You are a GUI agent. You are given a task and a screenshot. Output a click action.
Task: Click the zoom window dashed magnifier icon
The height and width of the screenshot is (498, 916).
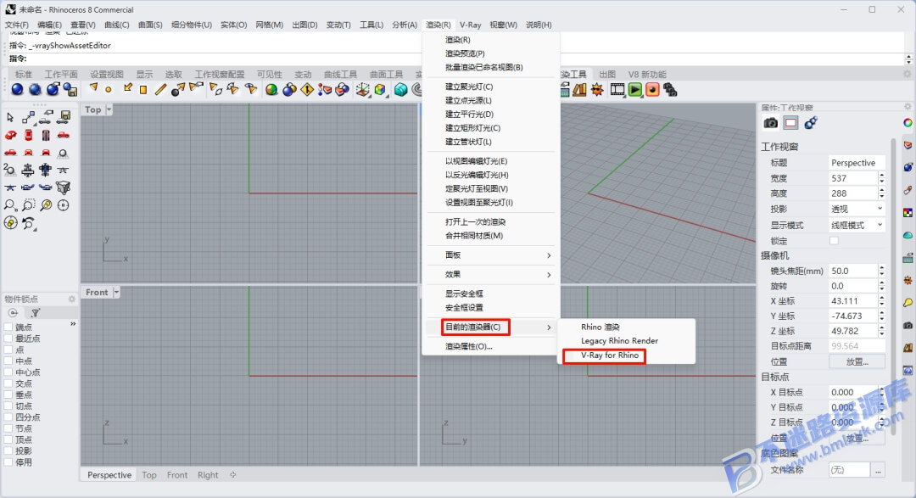pos(28,205)
